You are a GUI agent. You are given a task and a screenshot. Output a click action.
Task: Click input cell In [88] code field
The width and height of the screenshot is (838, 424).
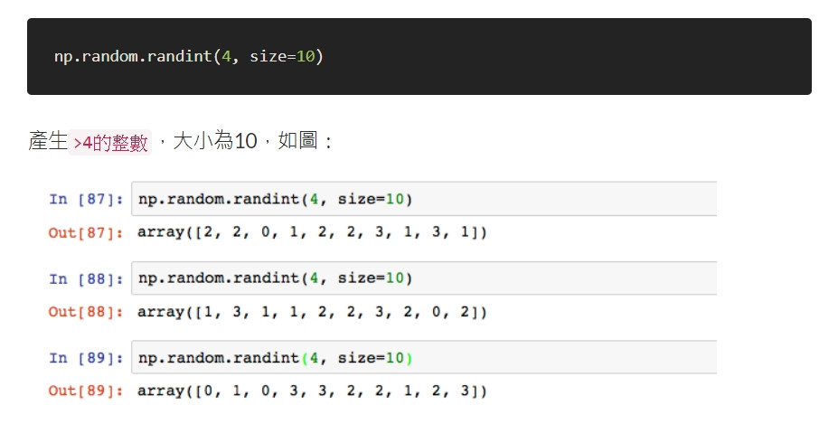coord(424,278)
